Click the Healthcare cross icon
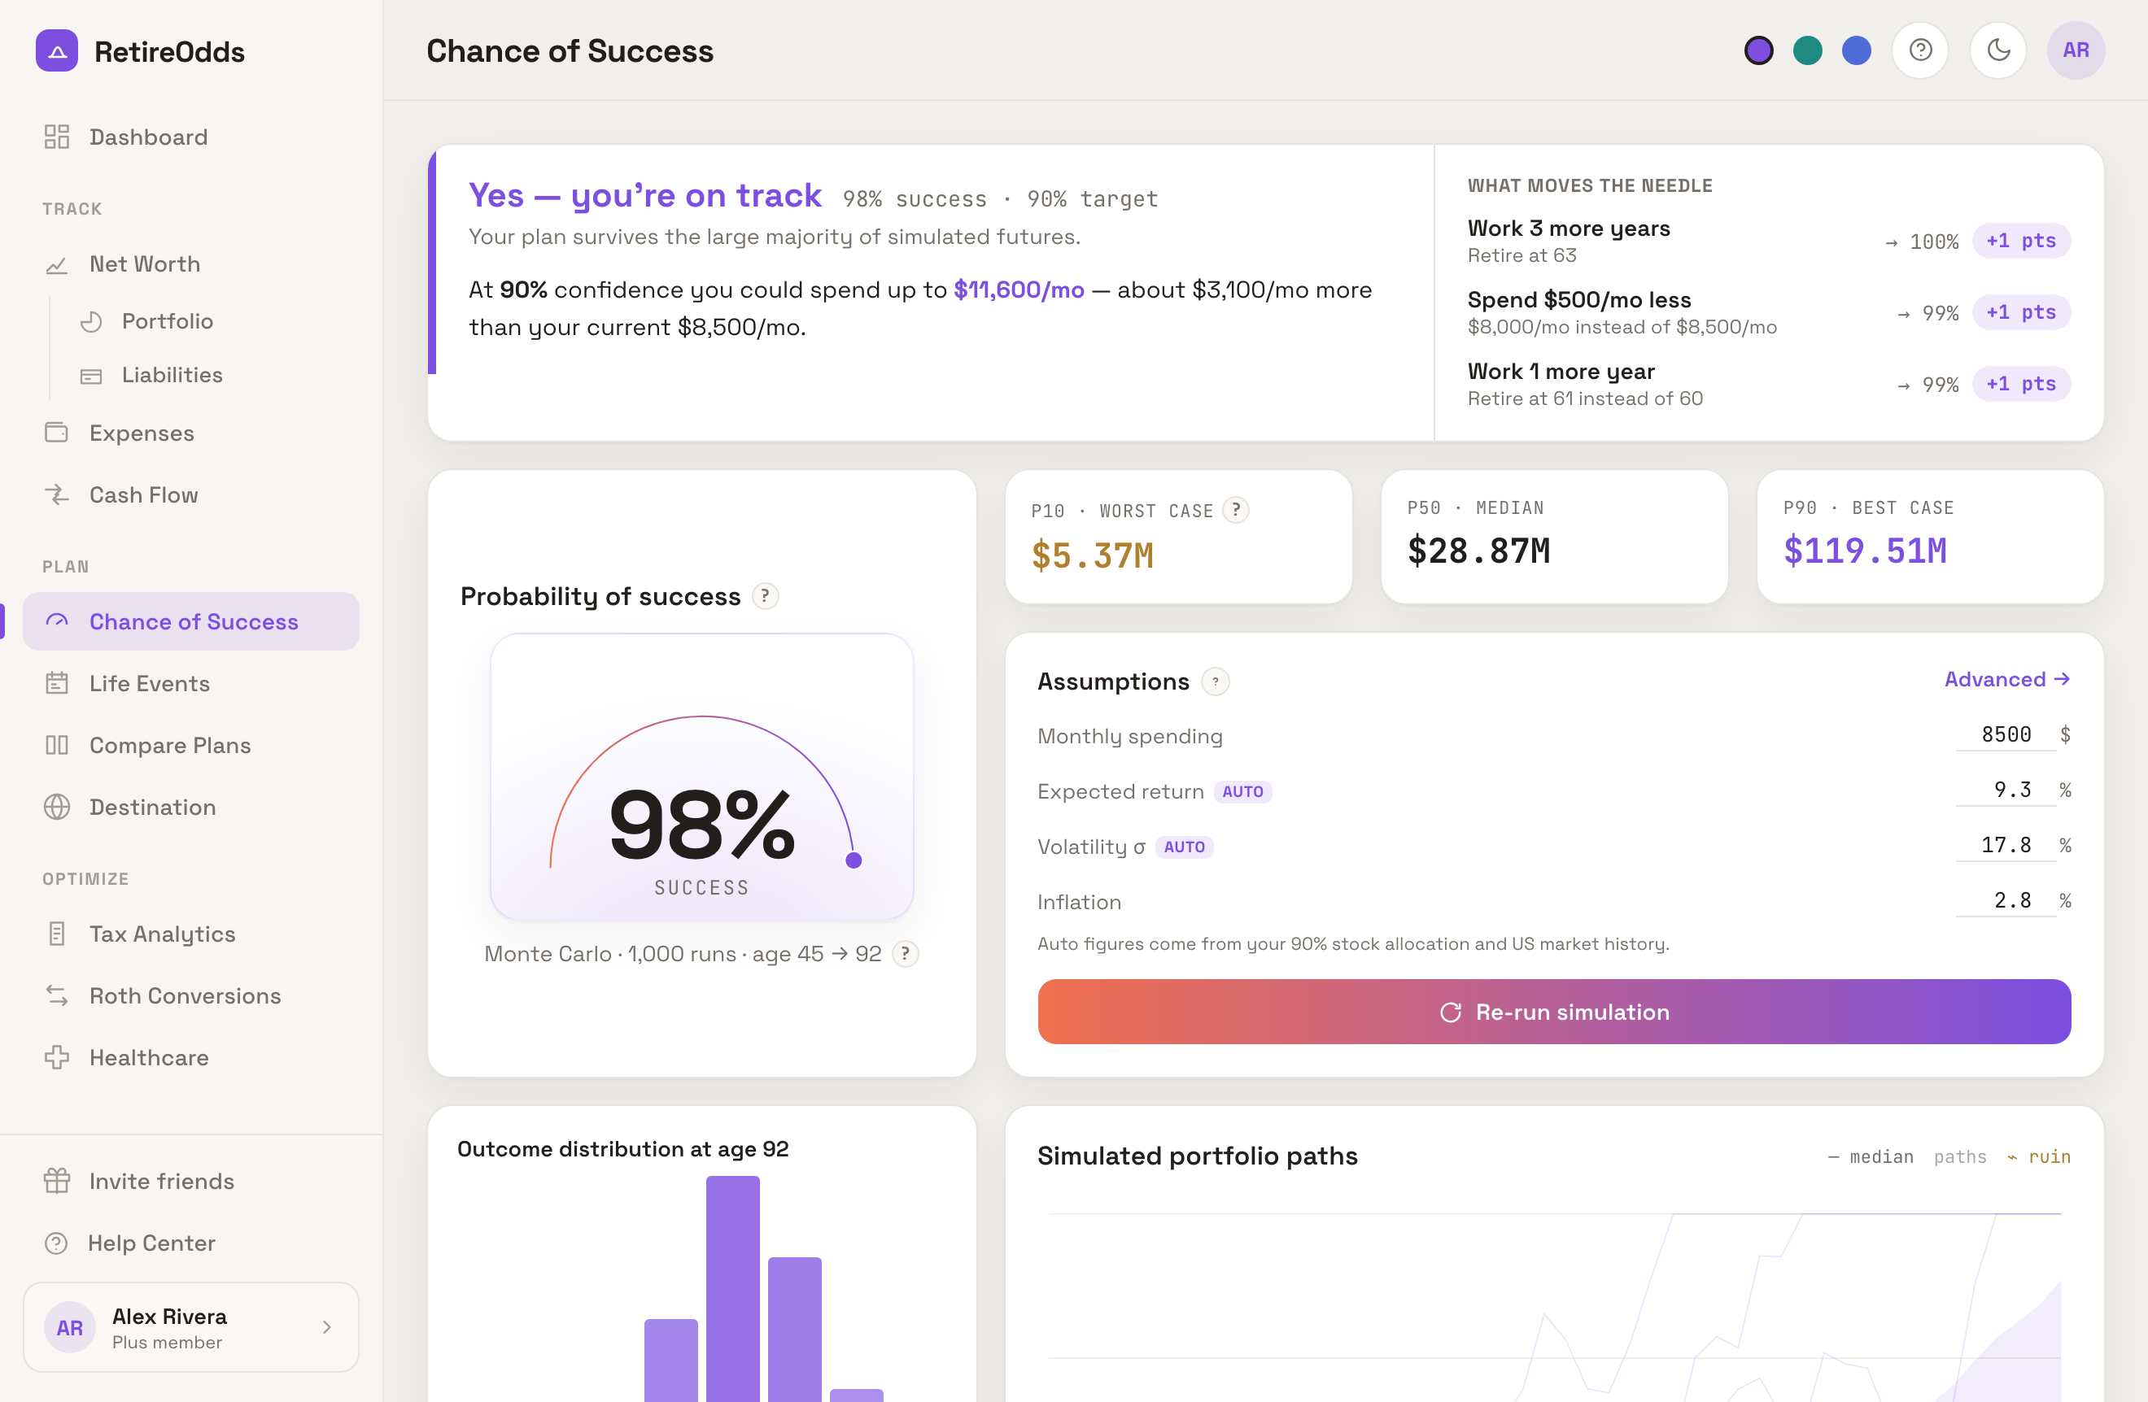Image resolution: width=2148 pixels, height=1402 pixels. tap(57, 1057)
